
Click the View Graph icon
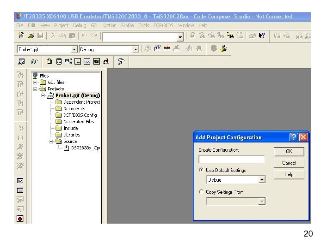(87, 62)
